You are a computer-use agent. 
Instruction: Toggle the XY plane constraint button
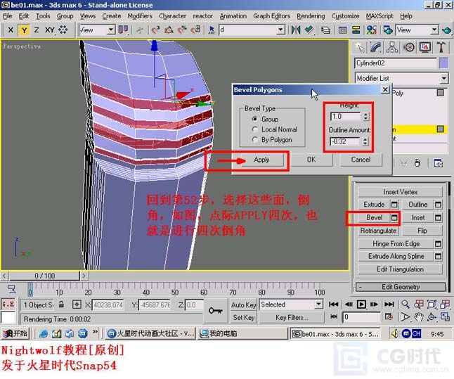click(x=49, y=30)
